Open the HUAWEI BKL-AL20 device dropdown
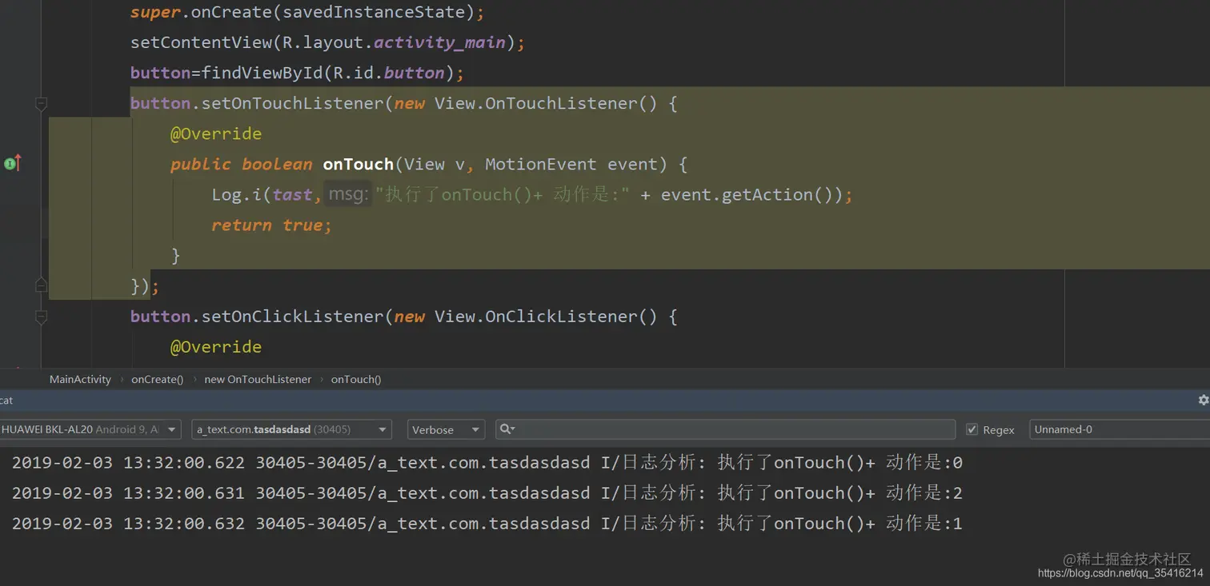1210x586 pixels. (x=90, y=429)
